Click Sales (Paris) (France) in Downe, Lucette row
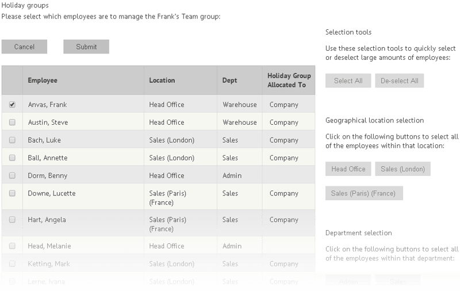The height and width of the screenshot is (291, 460). tap(167, 198)
